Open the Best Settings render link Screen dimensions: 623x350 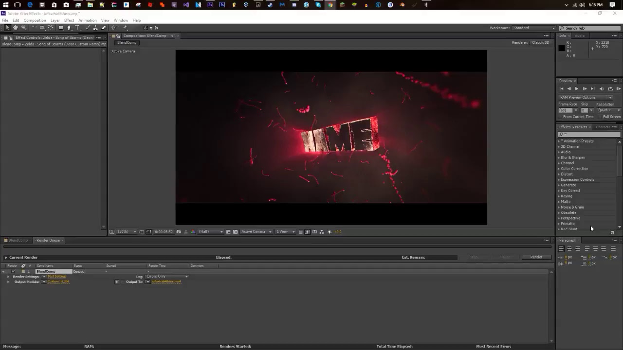point(57,277)
